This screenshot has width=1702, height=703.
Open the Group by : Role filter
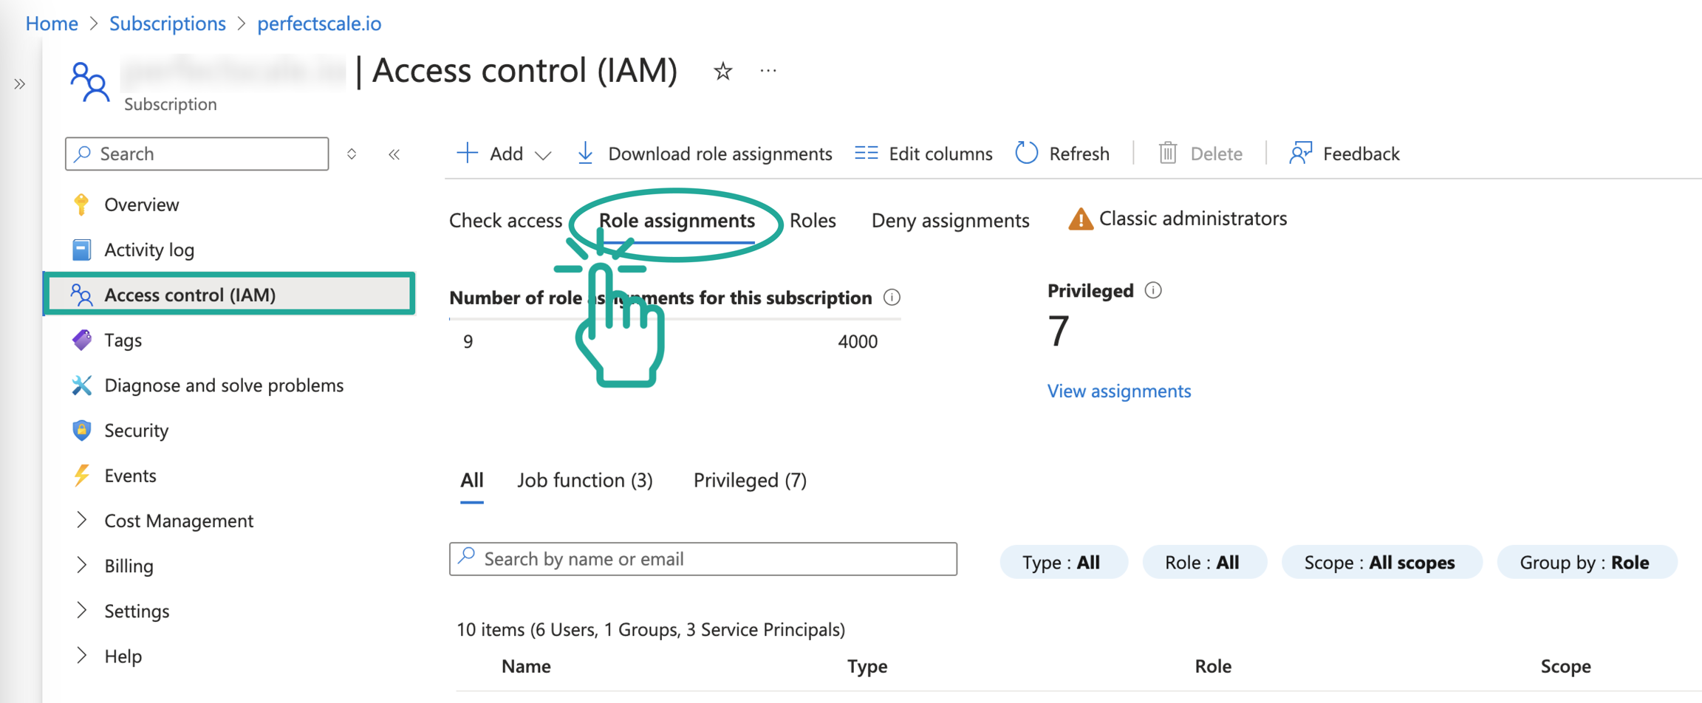point(1585,563)
